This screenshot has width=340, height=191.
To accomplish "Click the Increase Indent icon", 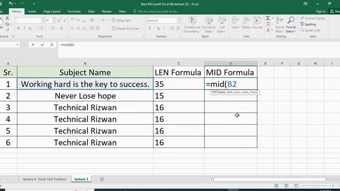I will [x=98, y=28].
